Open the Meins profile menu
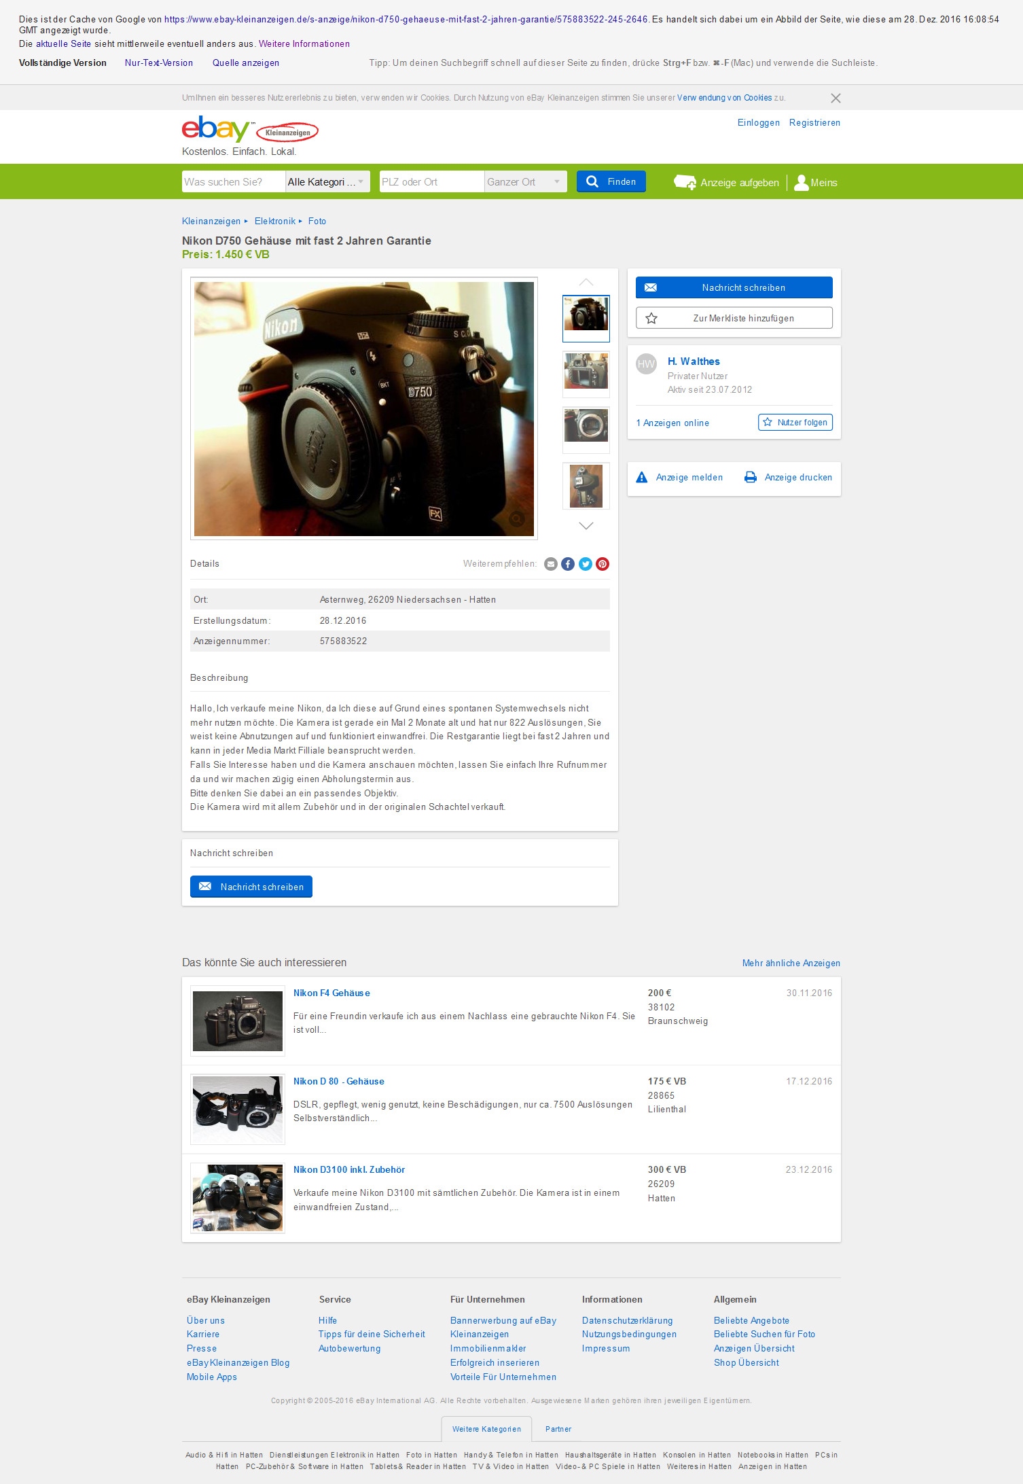 [x=815, y=182]
